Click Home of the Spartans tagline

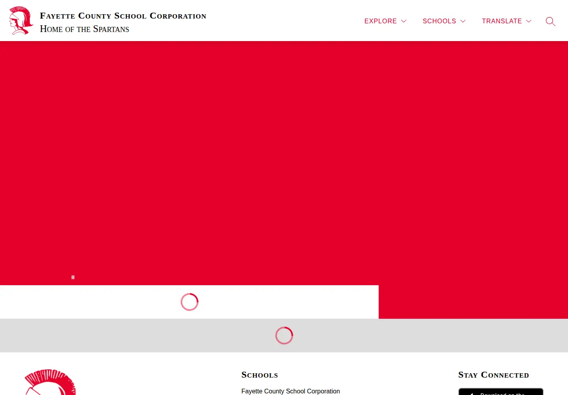point(84,29)
